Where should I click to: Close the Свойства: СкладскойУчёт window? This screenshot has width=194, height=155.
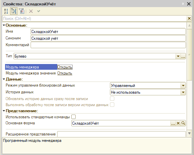[189, 4]
